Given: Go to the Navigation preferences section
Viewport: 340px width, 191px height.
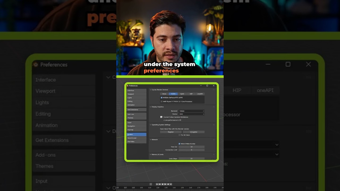Looking at the screenshot, I should pyautogui.click(x=137, y=126).
